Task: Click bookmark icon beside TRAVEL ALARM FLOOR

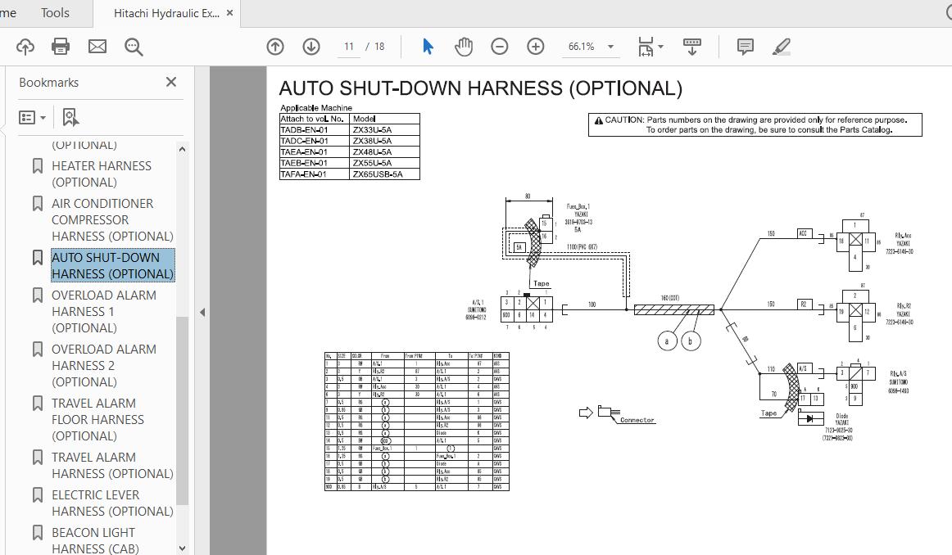Action: (38, 403)
